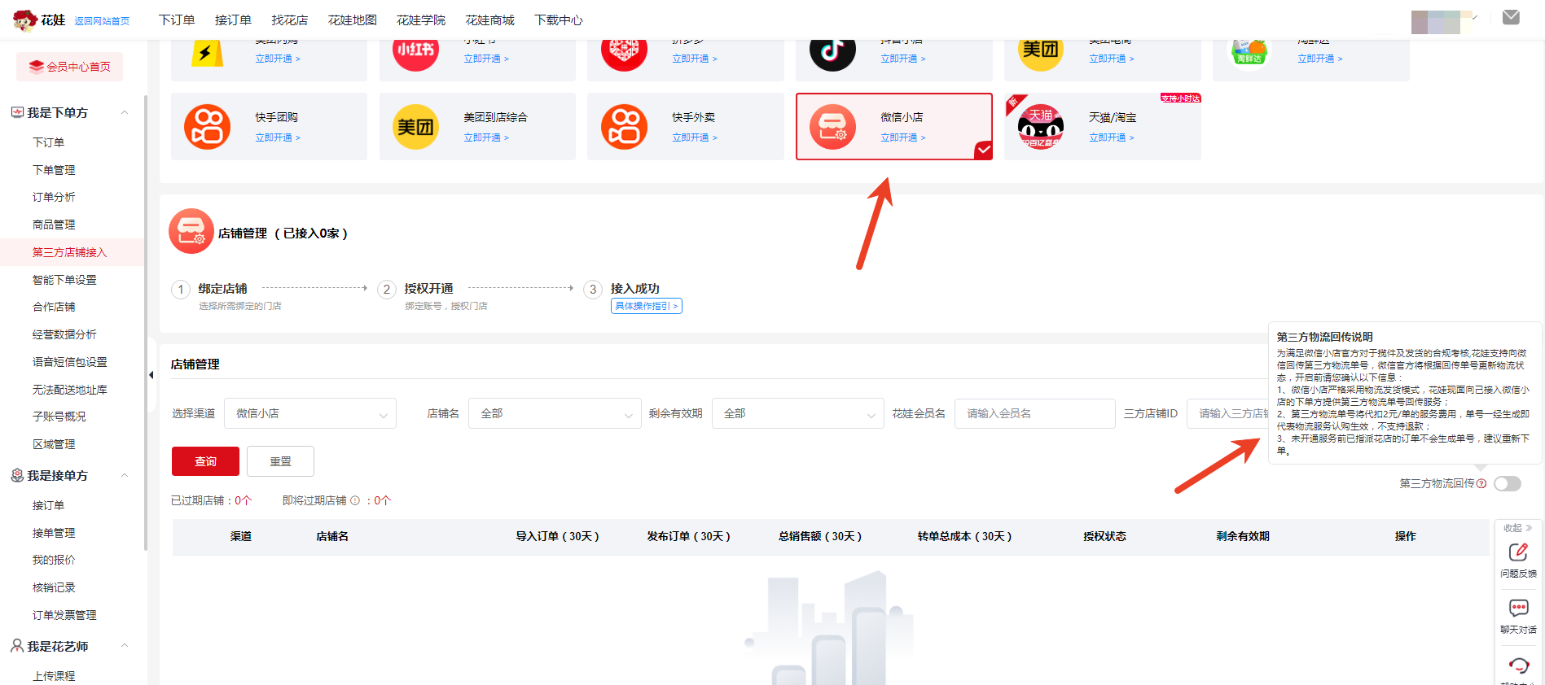The height and width of the screenshot is (685, 1545).
Task: Open the 花娃地图 top menu item
Action: pyautogui.click(x=352, y=20)
